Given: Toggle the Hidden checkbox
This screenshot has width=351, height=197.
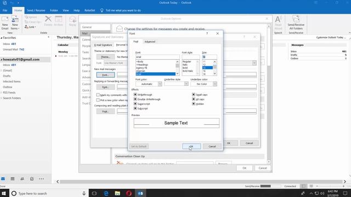Looking at the screenshot, I should (x=194, y=104).
